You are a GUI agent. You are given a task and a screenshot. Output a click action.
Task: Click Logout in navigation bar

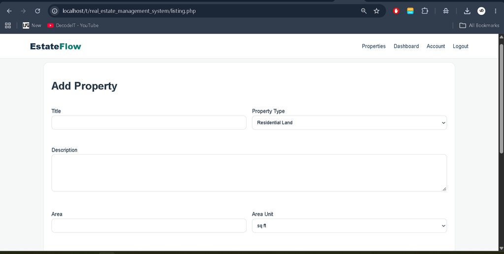460,46
